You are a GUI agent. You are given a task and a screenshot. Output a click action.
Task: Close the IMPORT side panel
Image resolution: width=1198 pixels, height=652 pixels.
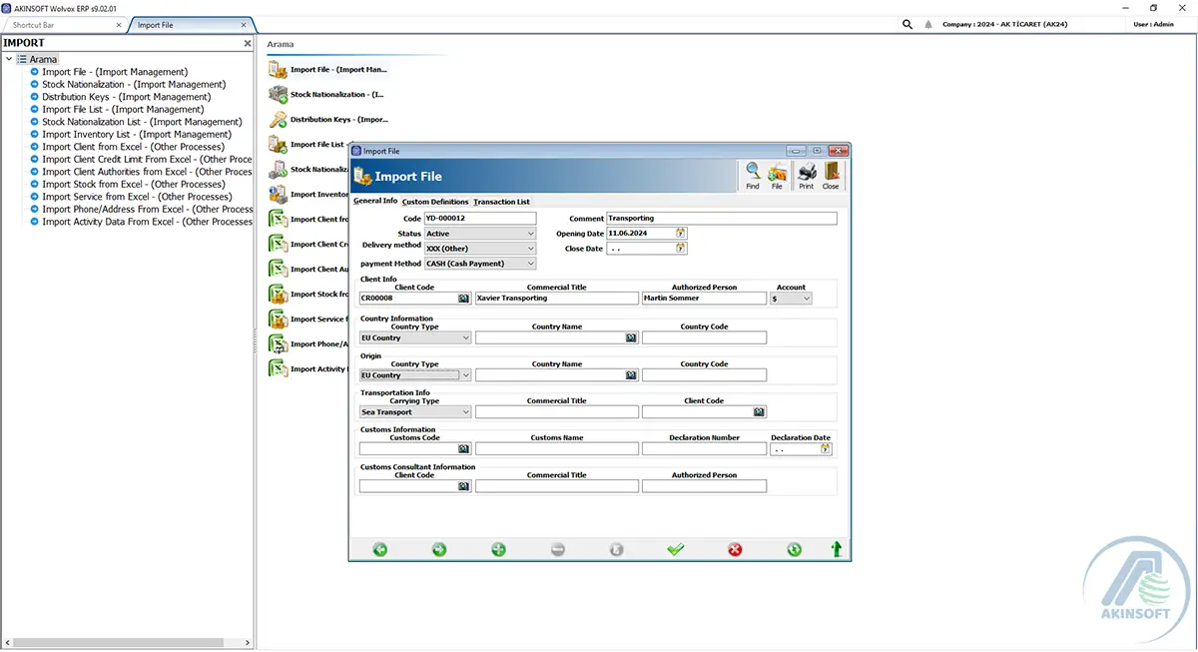click(248, 44)
